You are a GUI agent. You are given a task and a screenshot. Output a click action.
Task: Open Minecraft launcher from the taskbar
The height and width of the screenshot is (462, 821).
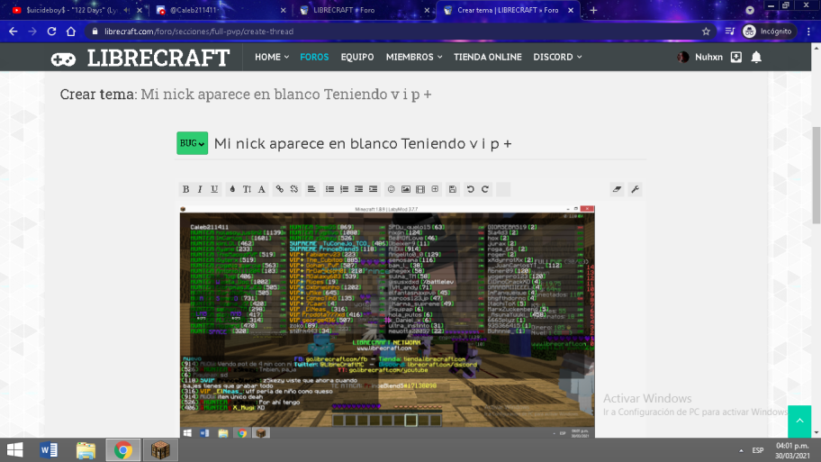click(x=160, y=450)
